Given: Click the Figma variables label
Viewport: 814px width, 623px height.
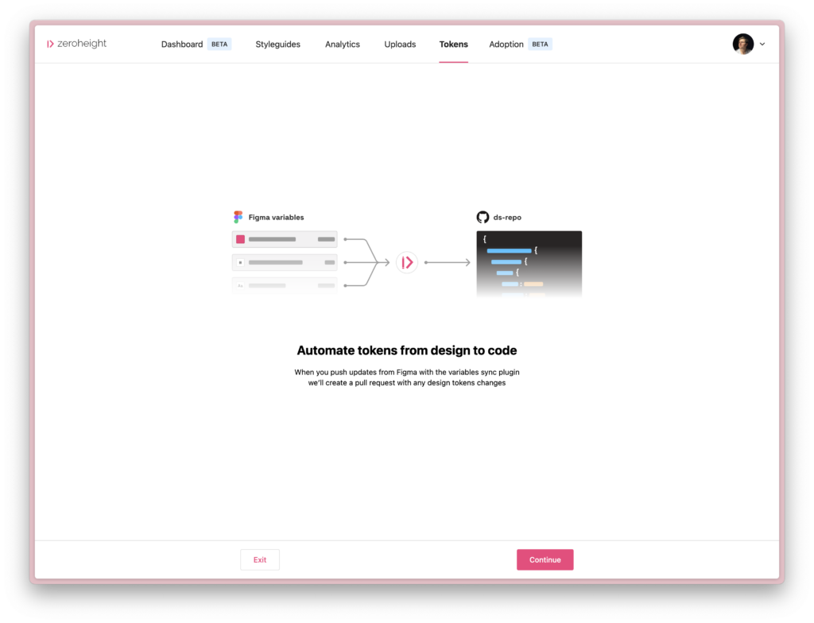Looking at the screenshot, I should [276, 218].
